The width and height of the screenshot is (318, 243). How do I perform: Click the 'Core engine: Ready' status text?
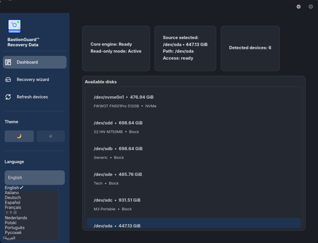[111, 44]
